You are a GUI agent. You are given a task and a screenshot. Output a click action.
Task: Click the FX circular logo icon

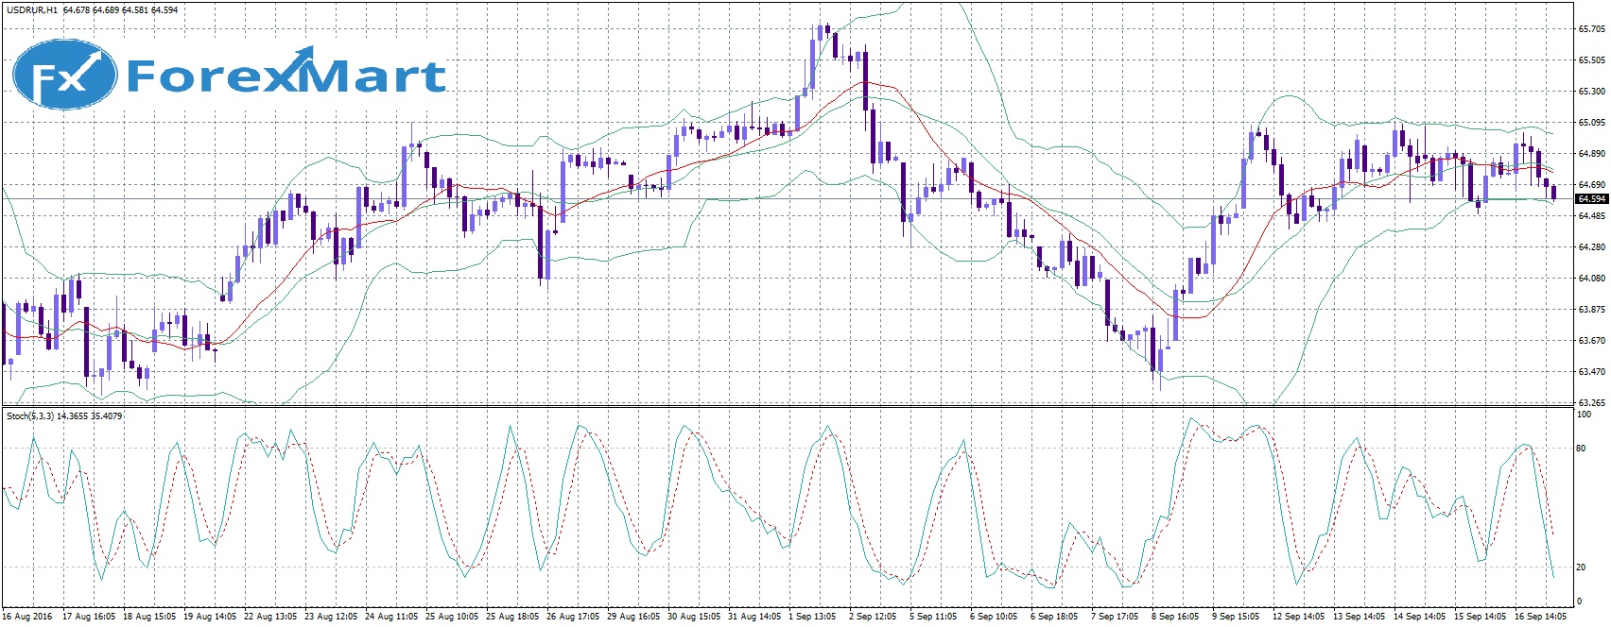[64, 75]
